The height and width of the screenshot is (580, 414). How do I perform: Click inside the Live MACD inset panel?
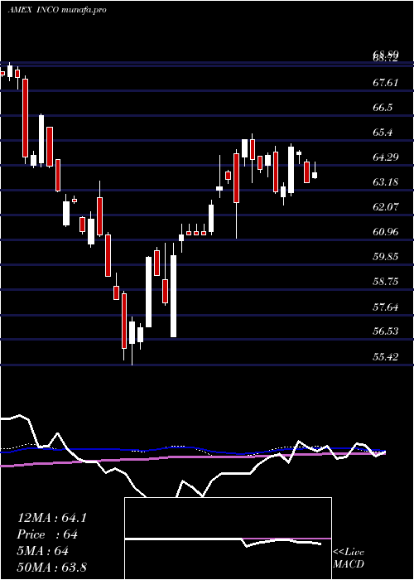[228, 539]
